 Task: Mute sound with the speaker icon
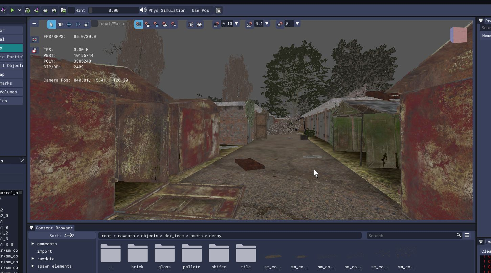(143, 10)
